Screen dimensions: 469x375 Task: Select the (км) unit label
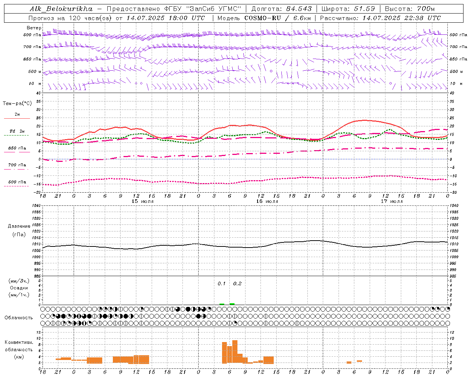click(x=19, y=357)
